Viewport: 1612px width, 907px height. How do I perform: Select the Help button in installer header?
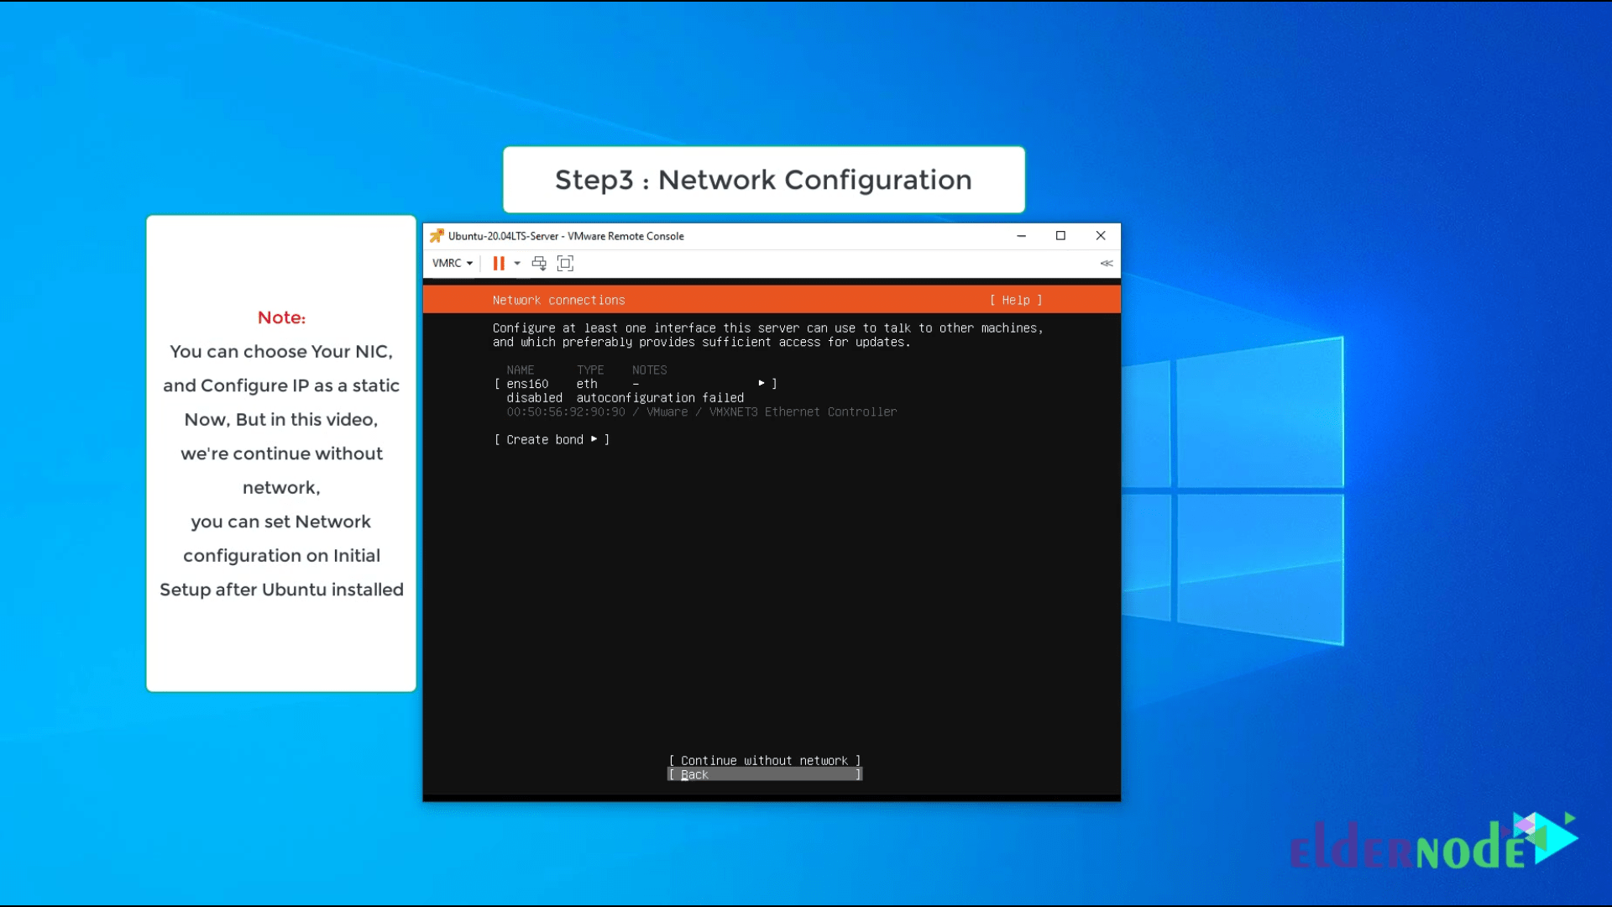1016,300
